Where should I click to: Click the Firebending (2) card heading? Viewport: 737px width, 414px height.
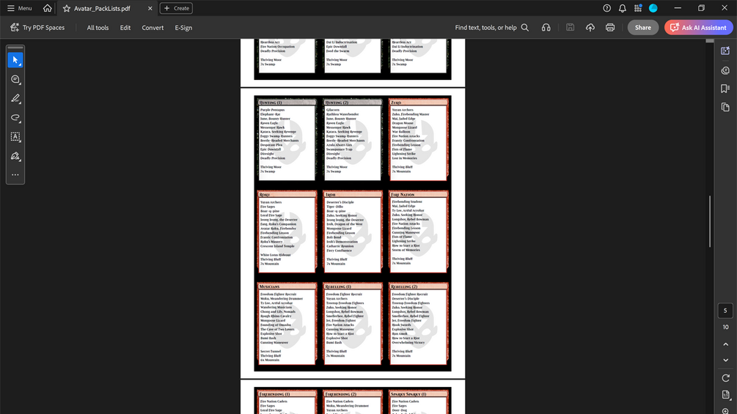[x=341, y=393]
